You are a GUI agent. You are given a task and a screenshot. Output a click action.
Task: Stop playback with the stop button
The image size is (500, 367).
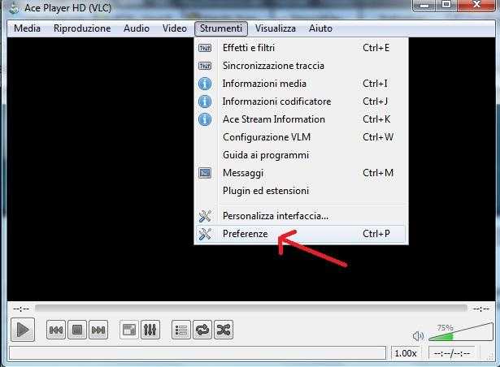pyautogui.click(x=77, y=330)
